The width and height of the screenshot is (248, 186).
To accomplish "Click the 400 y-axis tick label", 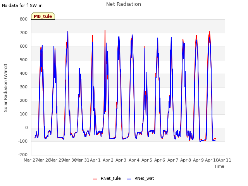I will (24, 73).
